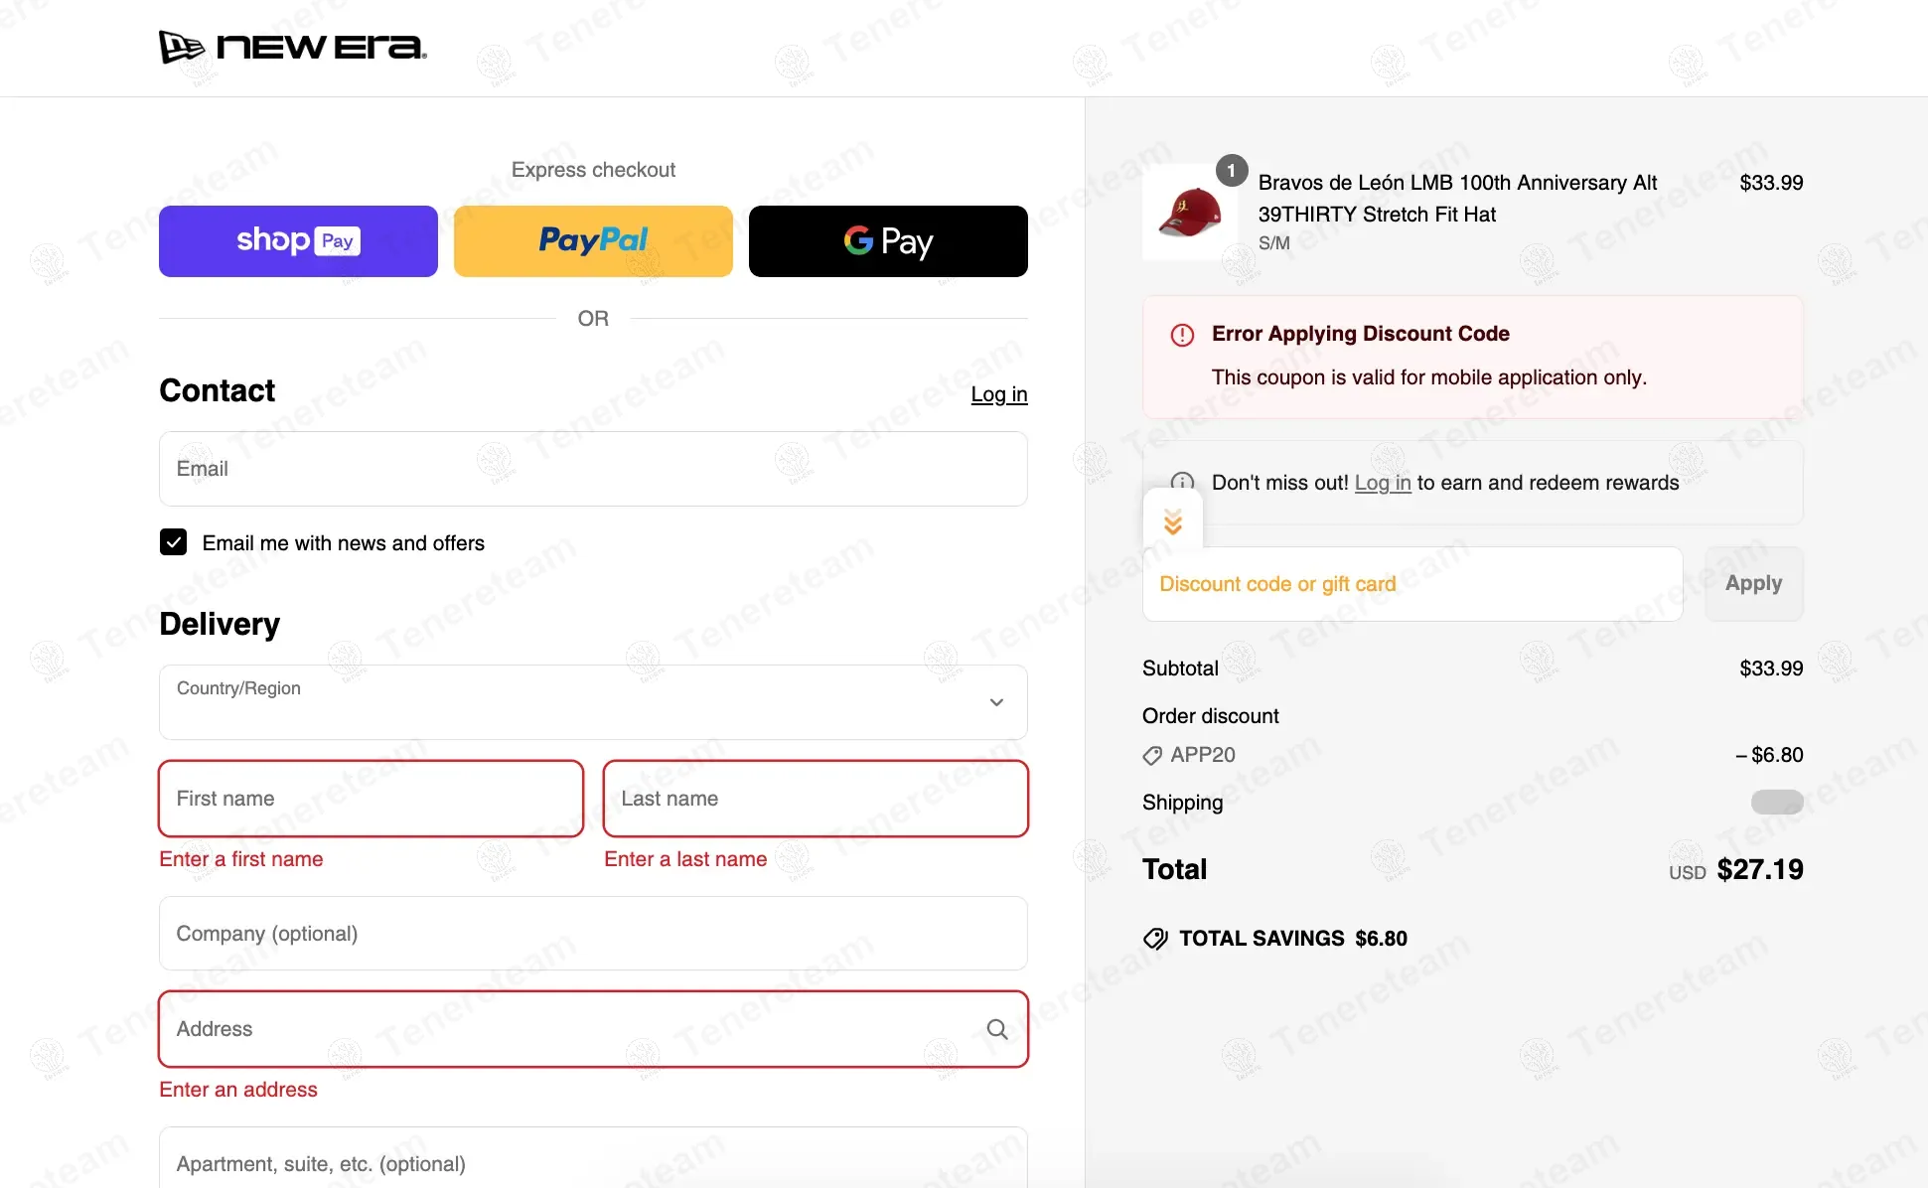Select Google Pay express checkout
This screenshot has width=1928, height=1188.
[888, 241]
